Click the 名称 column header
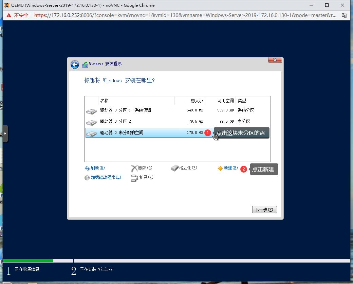Screen dimensions: 353x284 [x=136, y=101]
